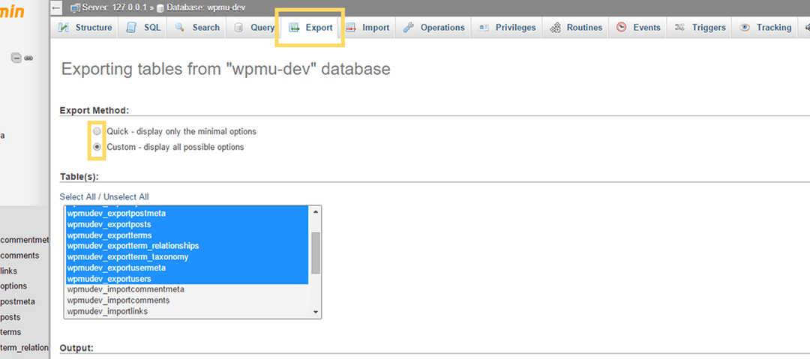810x359 pixels.
Task: Open the SQL tab
Action: (x=144, y=28)
